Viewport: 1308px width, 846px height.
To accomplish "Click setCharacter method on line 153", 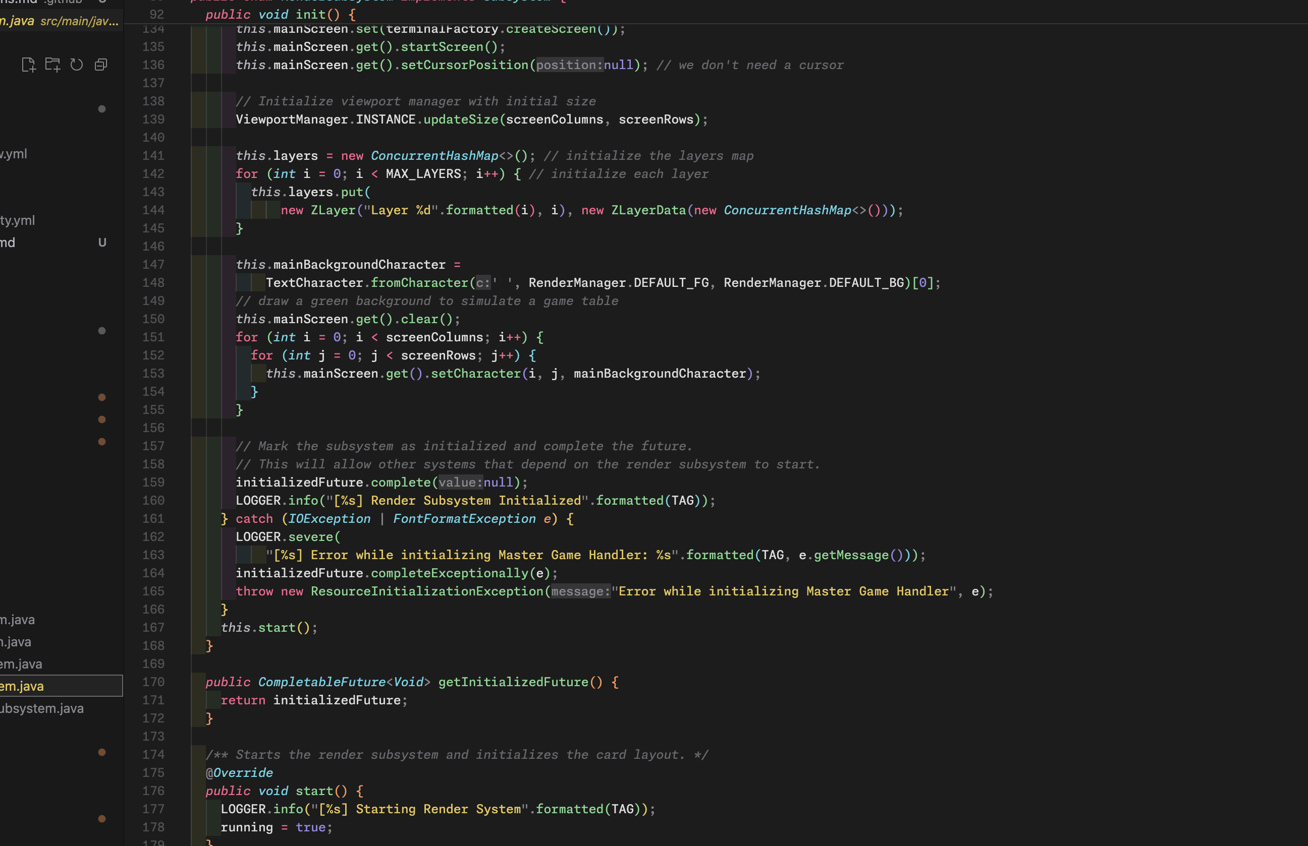I will tap(475, 373).
